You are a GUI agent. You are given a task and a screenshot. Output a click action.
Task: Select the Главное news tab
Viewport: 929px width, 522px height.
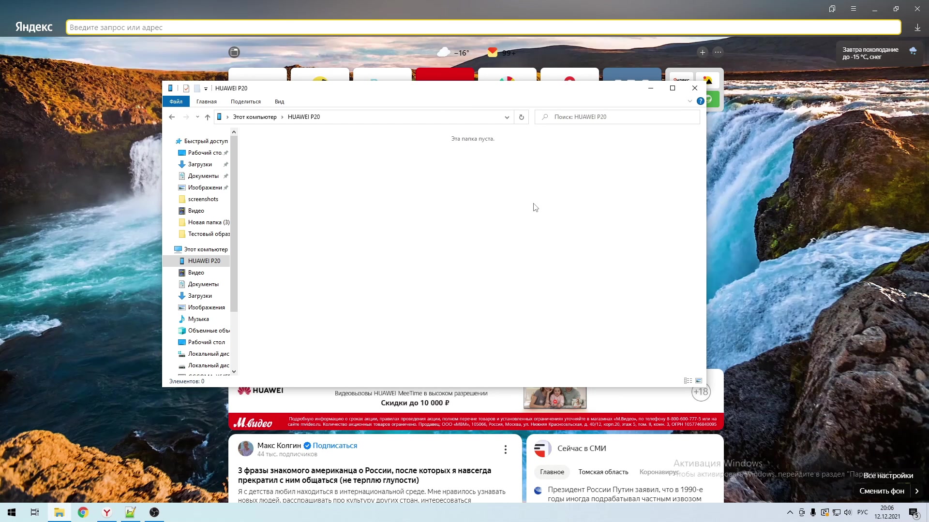(552, 472)
